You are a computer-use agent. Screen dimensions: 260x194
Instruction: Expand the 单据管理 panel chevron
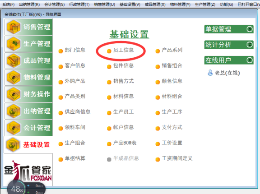[x=250, y=29]
